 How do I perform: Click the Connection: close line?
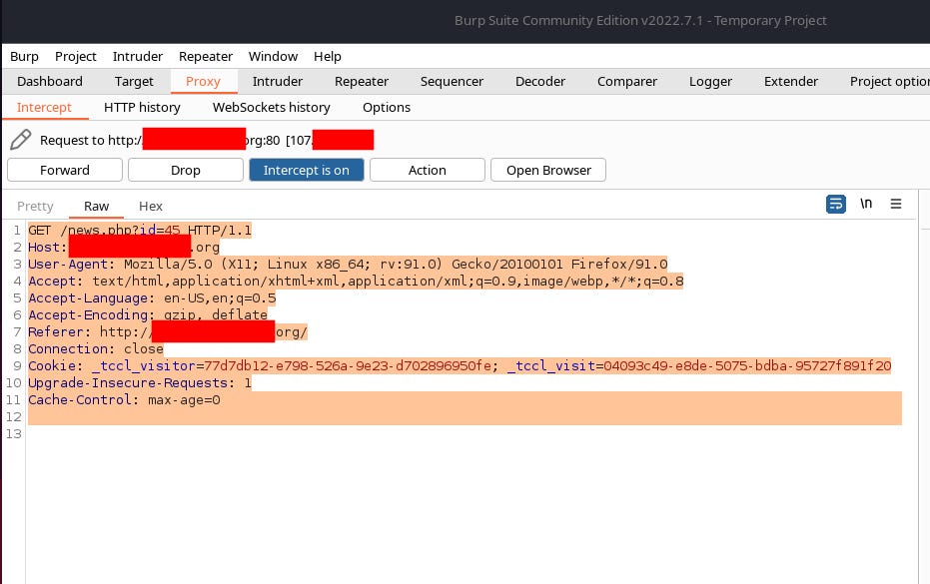pos(96,349)
